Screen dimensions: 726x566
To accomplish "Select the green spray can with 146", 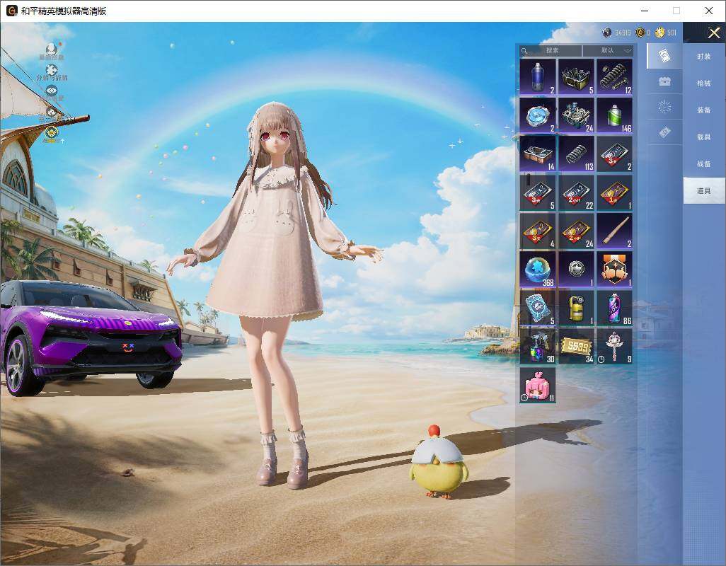I will coord(614,115).
